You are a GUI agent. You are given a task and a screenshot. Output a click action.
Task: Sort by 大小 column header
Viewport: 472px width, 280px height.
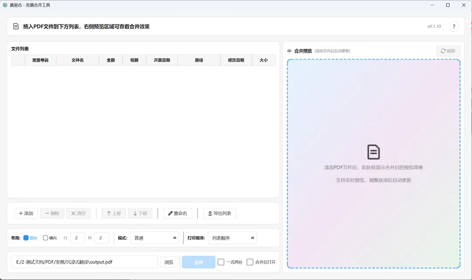tap(264, 60)
